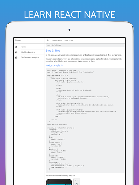Viewport: 139px width, 185px height.
Task: Click the Big Data and Analytics icon
Action: coord(16,57)
